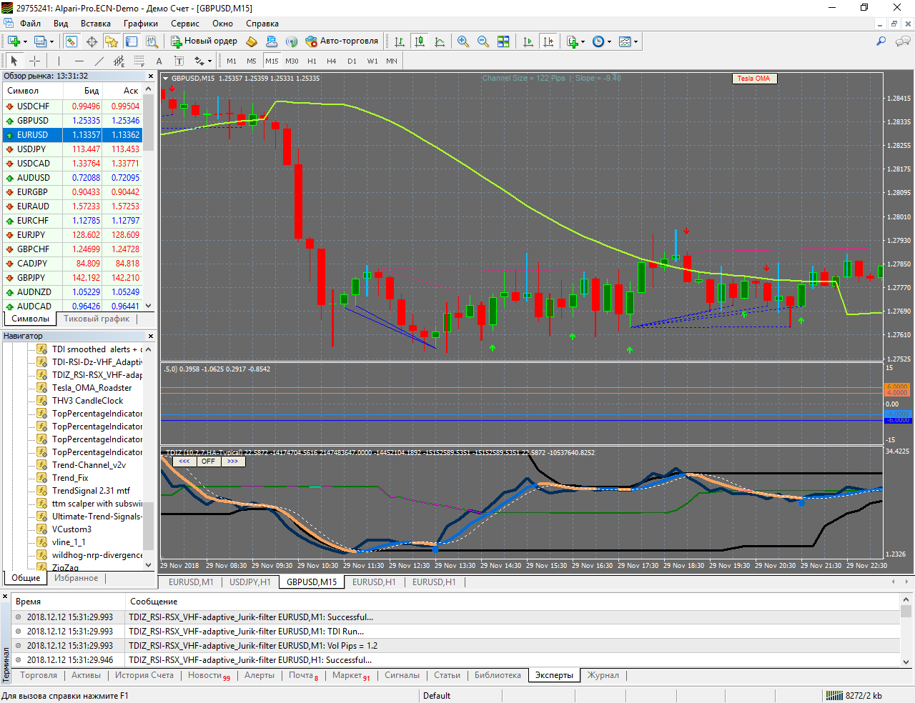915x703 pixels.
Task: Switch to the USDJPY,H1 chart tab
Action: pyautogui.click(x=249, y=582)
